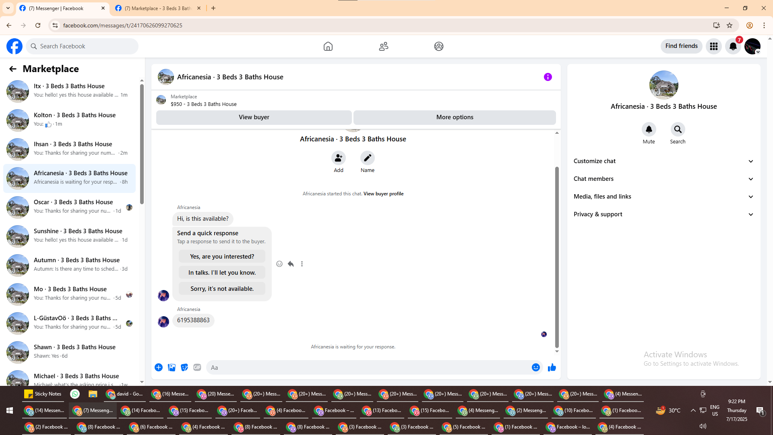Send quick reply 'Sorry, it's not available.'
Viewport: 773px width, 435px height.
pyautogui.click(x=222, y=289)
